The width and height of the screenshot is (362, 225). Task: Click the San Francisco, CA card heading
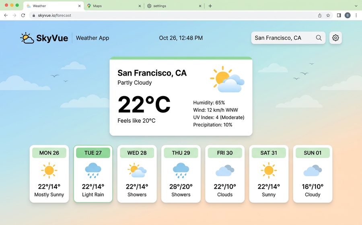(x=152, y=73)
